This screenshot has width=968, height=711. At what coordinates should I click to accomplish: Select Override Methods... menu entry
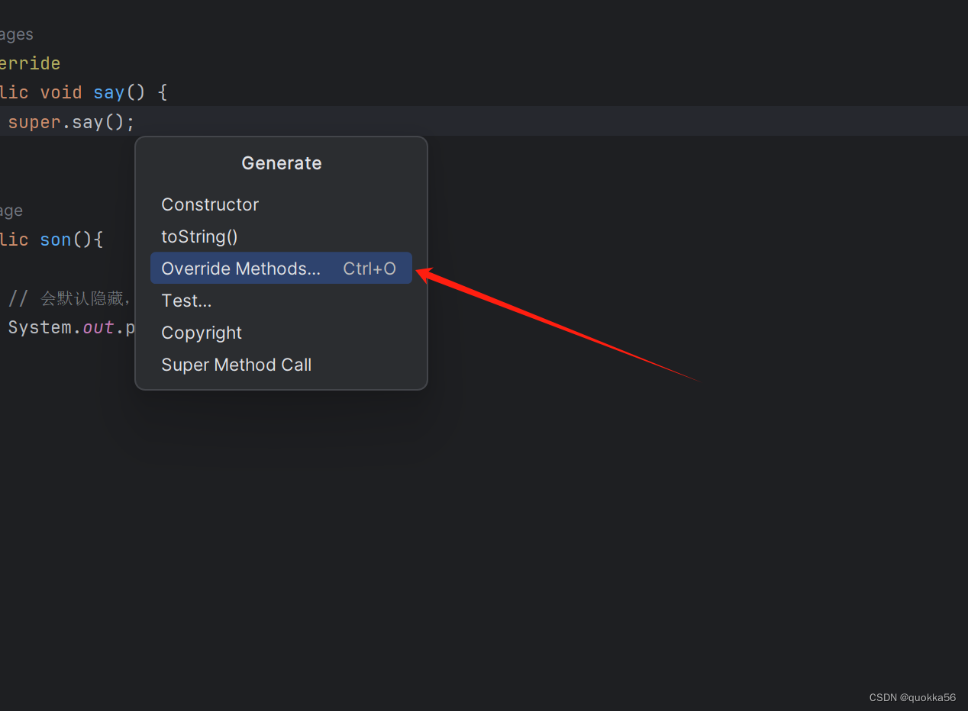pos(281,269)
